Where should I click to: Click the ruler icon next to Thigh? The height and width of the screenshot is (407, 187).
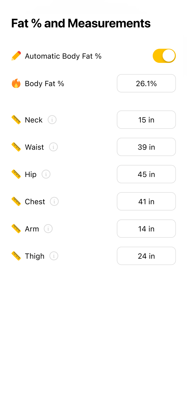[16, 256]
